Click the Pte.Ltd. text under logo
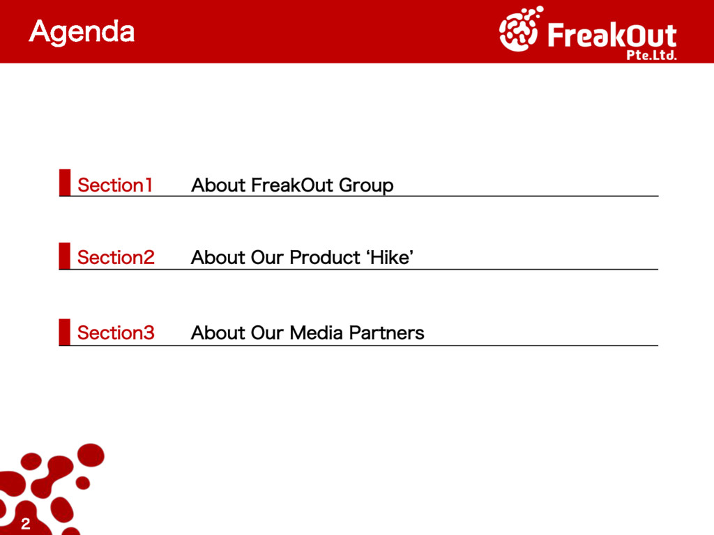 tap(651, 55)
